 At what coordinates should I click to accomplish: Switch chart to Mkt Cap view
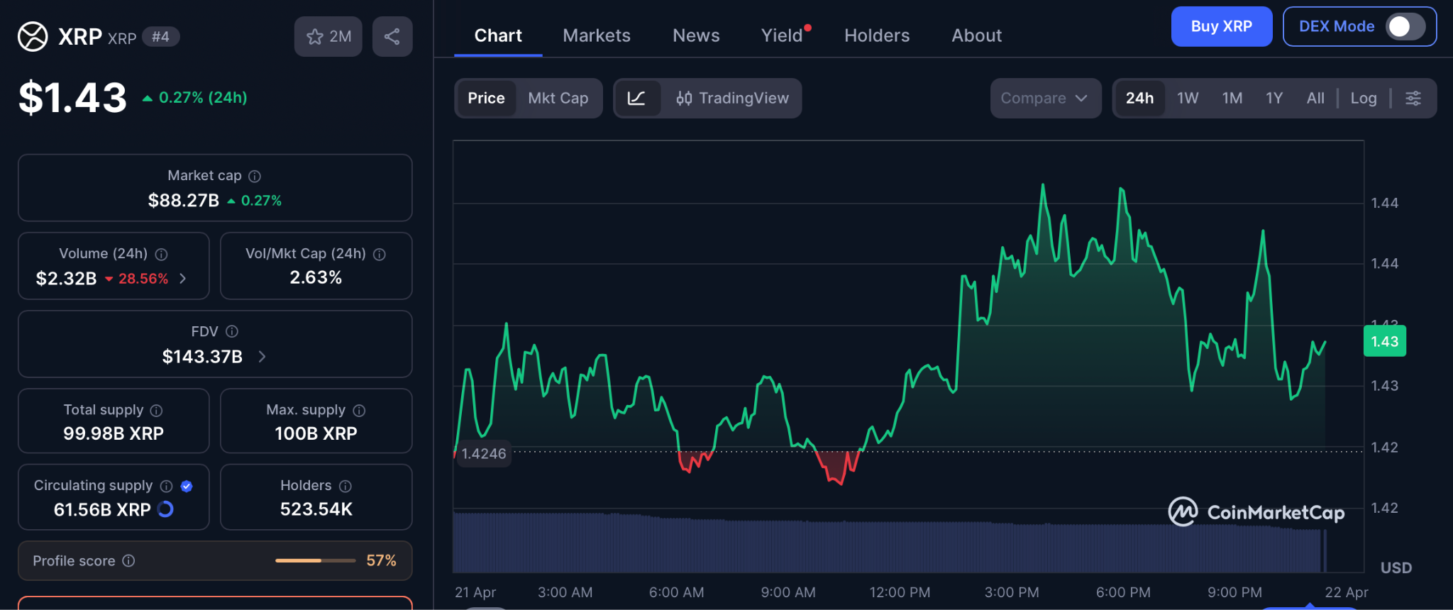tap(558, 98)
